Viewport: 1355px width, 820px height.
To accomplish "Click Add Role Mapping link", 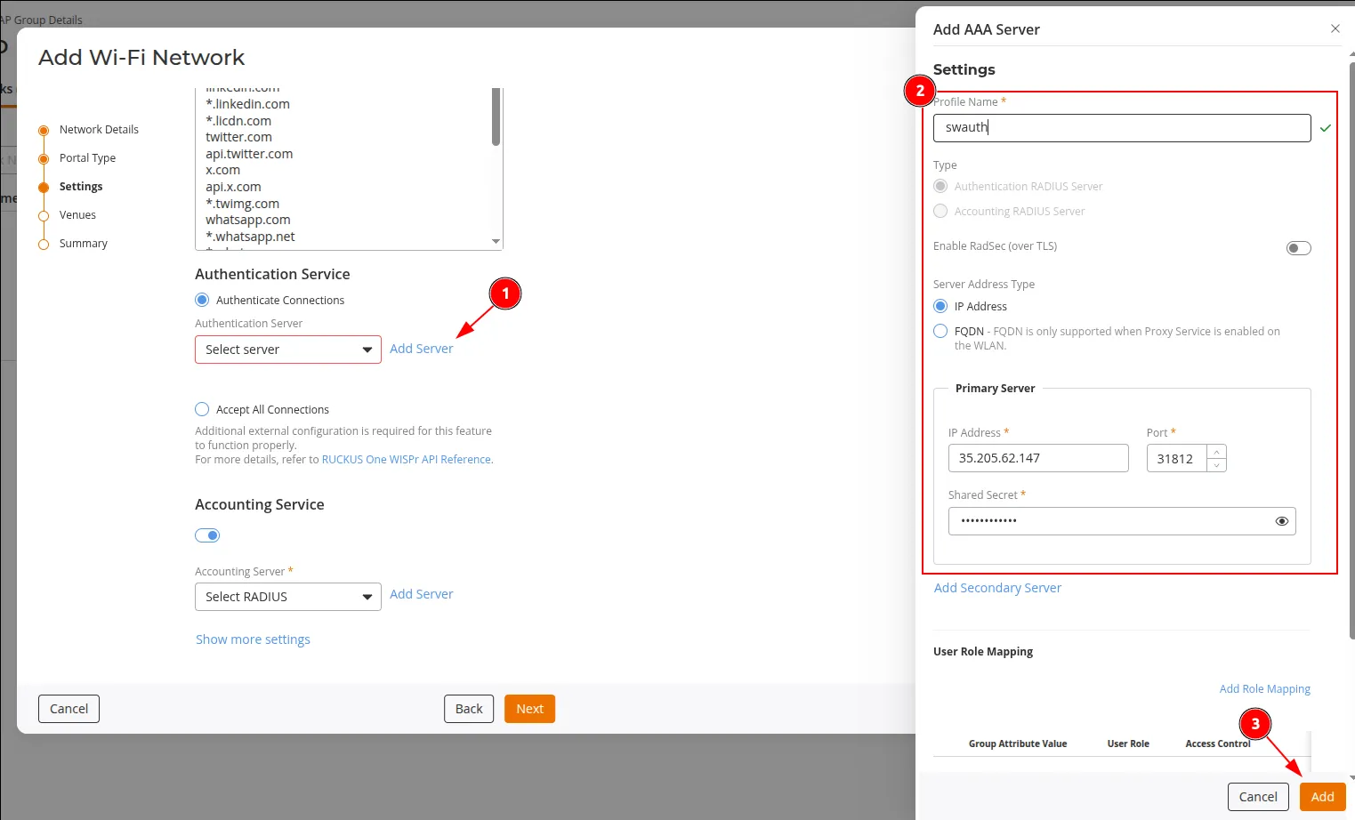I will 1264,689.
